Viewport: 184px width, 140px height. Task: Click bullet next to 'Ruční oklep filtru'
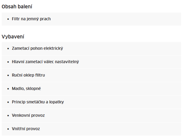[8, 75]
